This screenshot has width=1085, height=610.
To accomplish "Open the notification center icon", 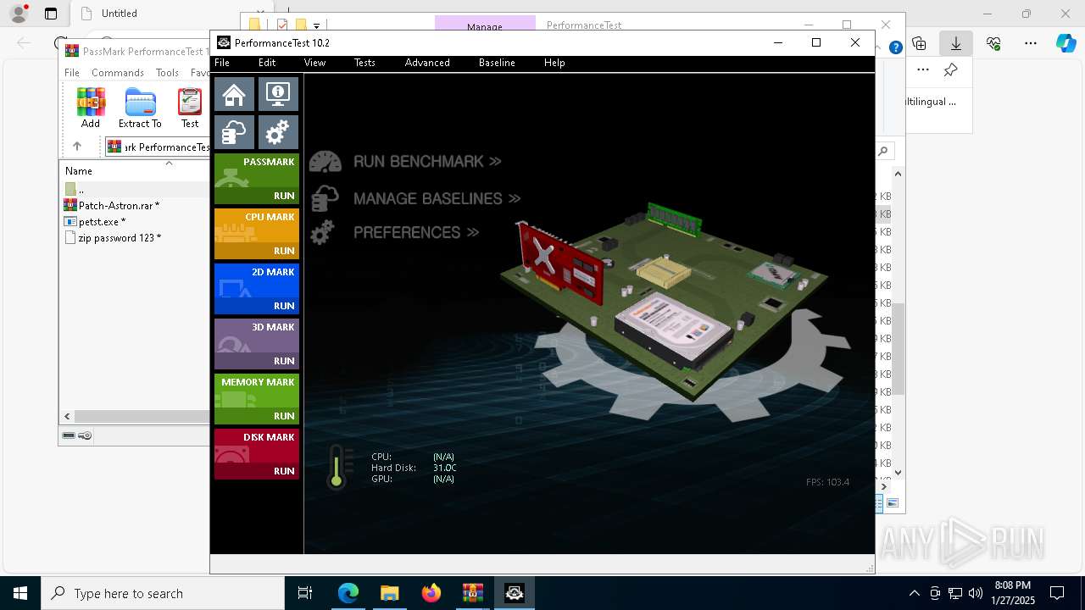I will [x=1057, y=593].
